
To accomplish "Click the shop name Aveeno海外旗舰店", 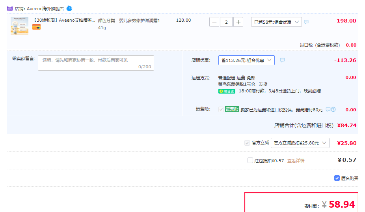I will [x=45, y=9].
